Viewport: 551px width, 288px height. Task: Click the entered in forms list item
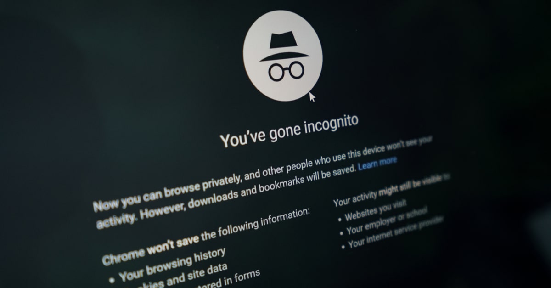tap(233, 278)
